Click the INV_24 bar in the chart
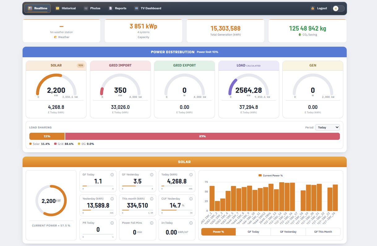This screenshot has height=246, width=377. tap(335, 198)
